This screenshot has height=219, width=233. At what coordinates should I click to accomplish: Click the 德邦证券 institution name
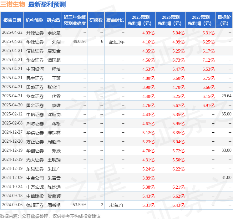pos(35,205)
